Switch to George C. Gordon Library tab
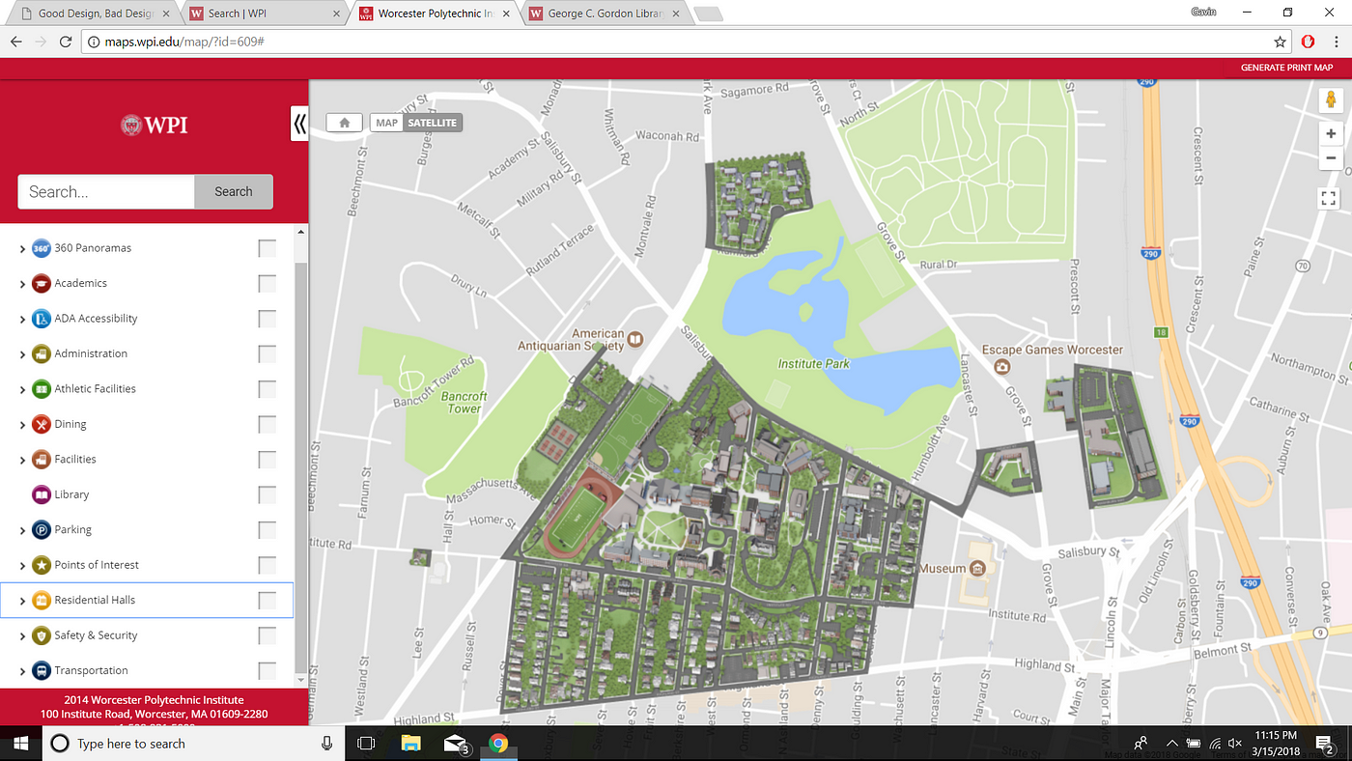The image size is (1352, 761). [604, 14]
